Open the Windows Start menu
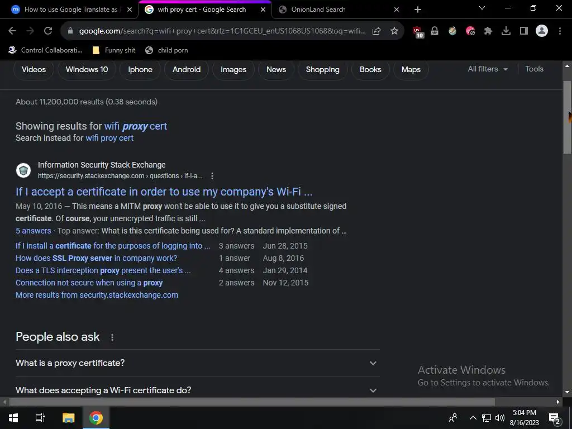Screen dimensions: 572x429 click(x=13, y=418)
